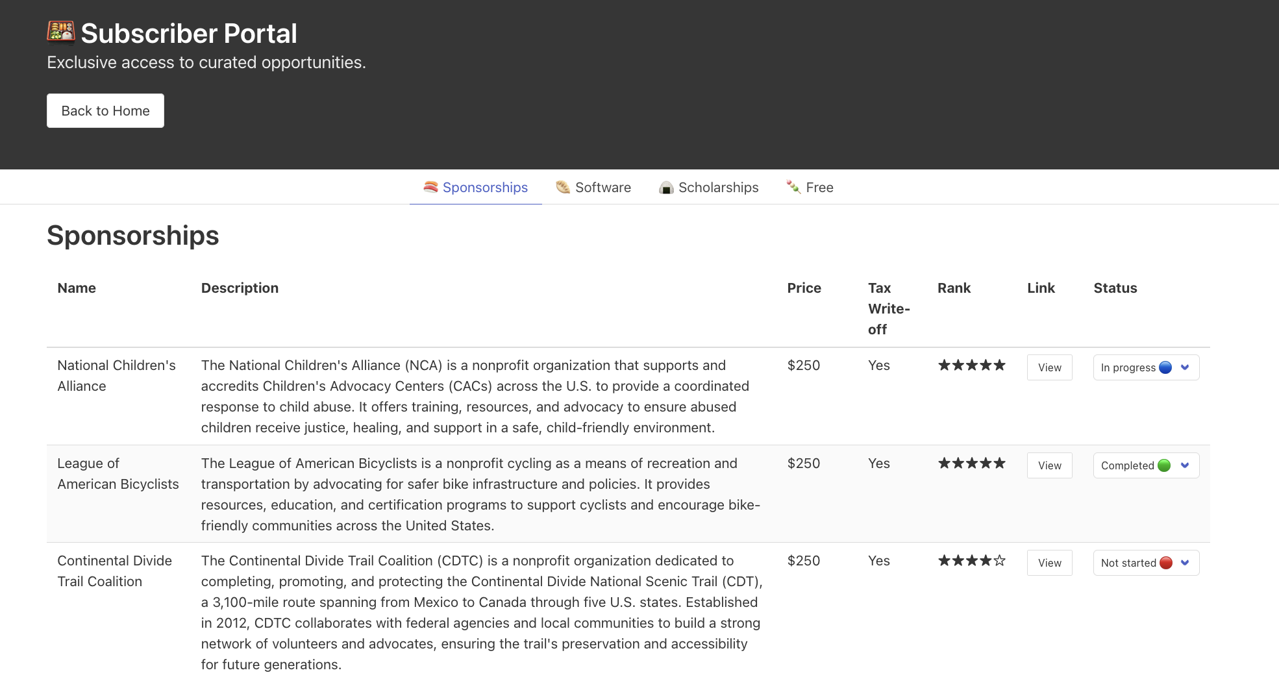Screen dimensions: 1279x679
Task: Click the National Children's Alliance description text
Action: (475, 397)
